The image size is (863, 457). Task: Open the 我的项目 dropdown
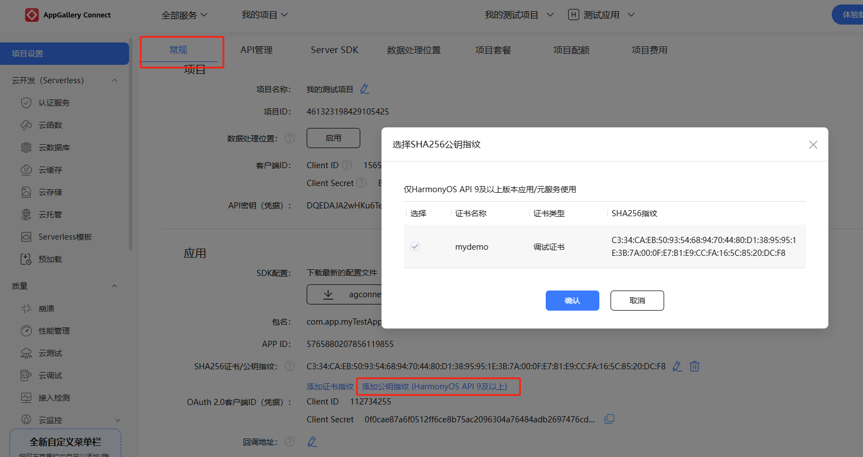(x=265, y=15)
